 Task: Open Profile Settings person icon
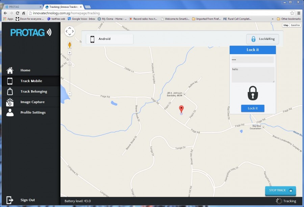pyautogui.click(x=10, y=113)
